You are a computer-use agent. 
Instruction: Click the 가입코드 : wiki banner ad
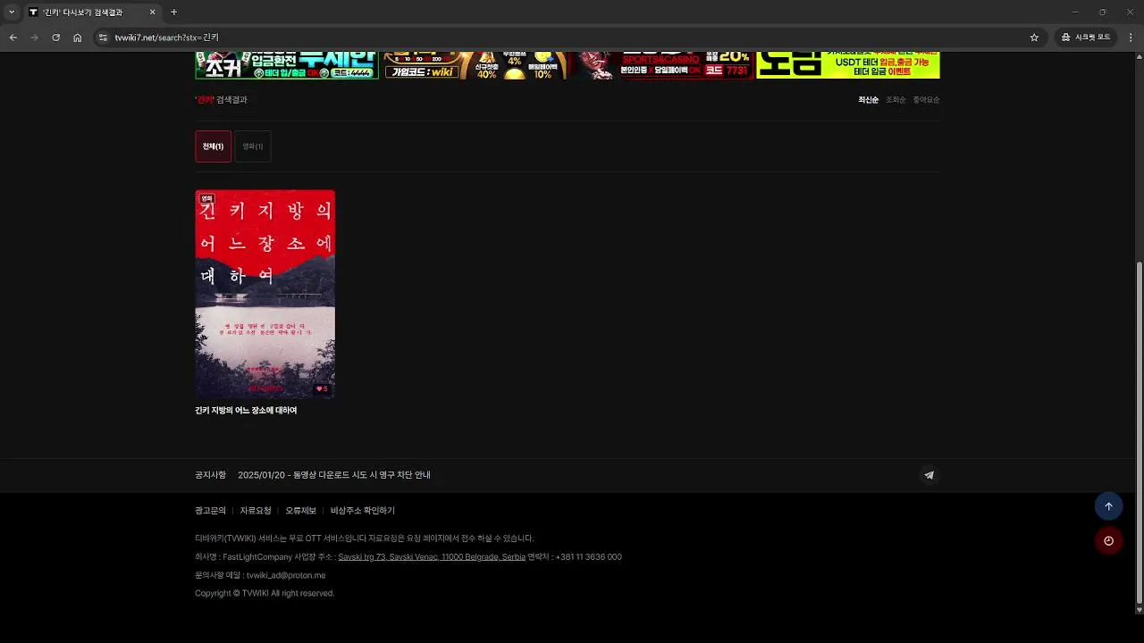pyautogui.click(x=475, y=65)
